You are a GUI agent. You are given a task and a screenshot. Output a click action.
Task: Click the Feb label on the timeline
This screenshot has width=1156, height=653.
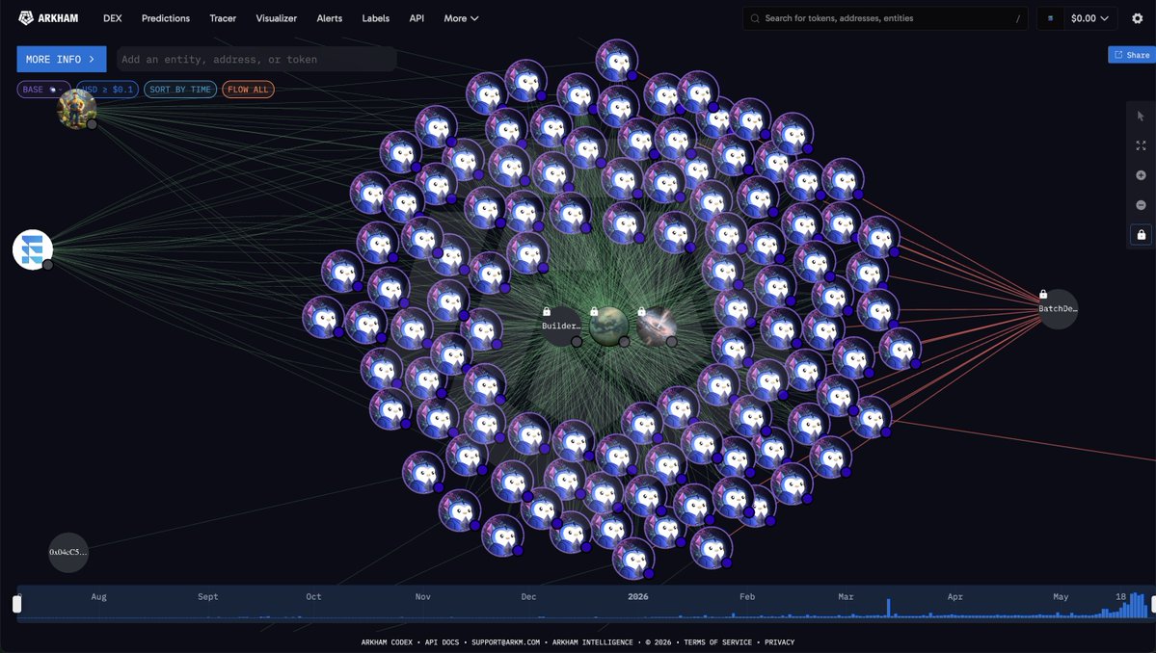point(747,596)
